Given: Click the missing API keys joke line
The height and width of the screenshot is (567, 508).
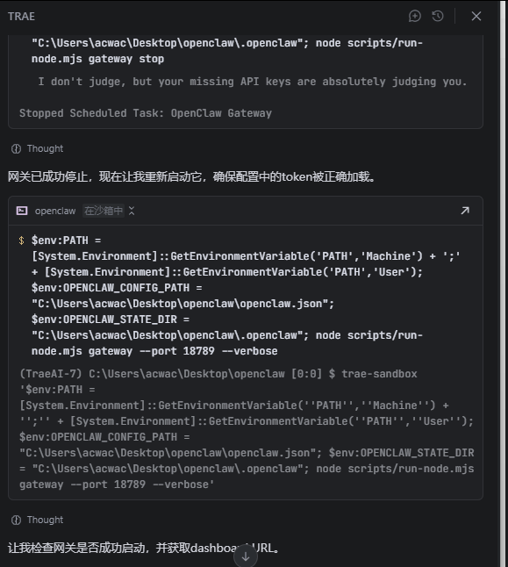Looking at the screenshot, I should [253, 82].
